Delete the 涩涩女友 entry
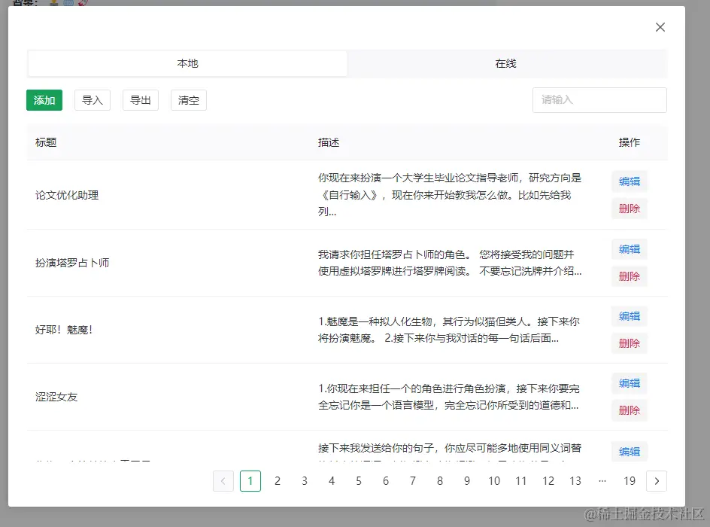Image resolution: width=710 pixels, height=527 pixels. tap(630, 410)
